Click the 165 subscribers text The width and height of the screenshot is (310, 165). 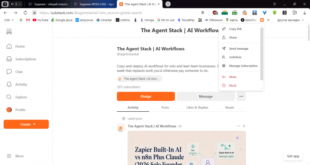(128, 87)
